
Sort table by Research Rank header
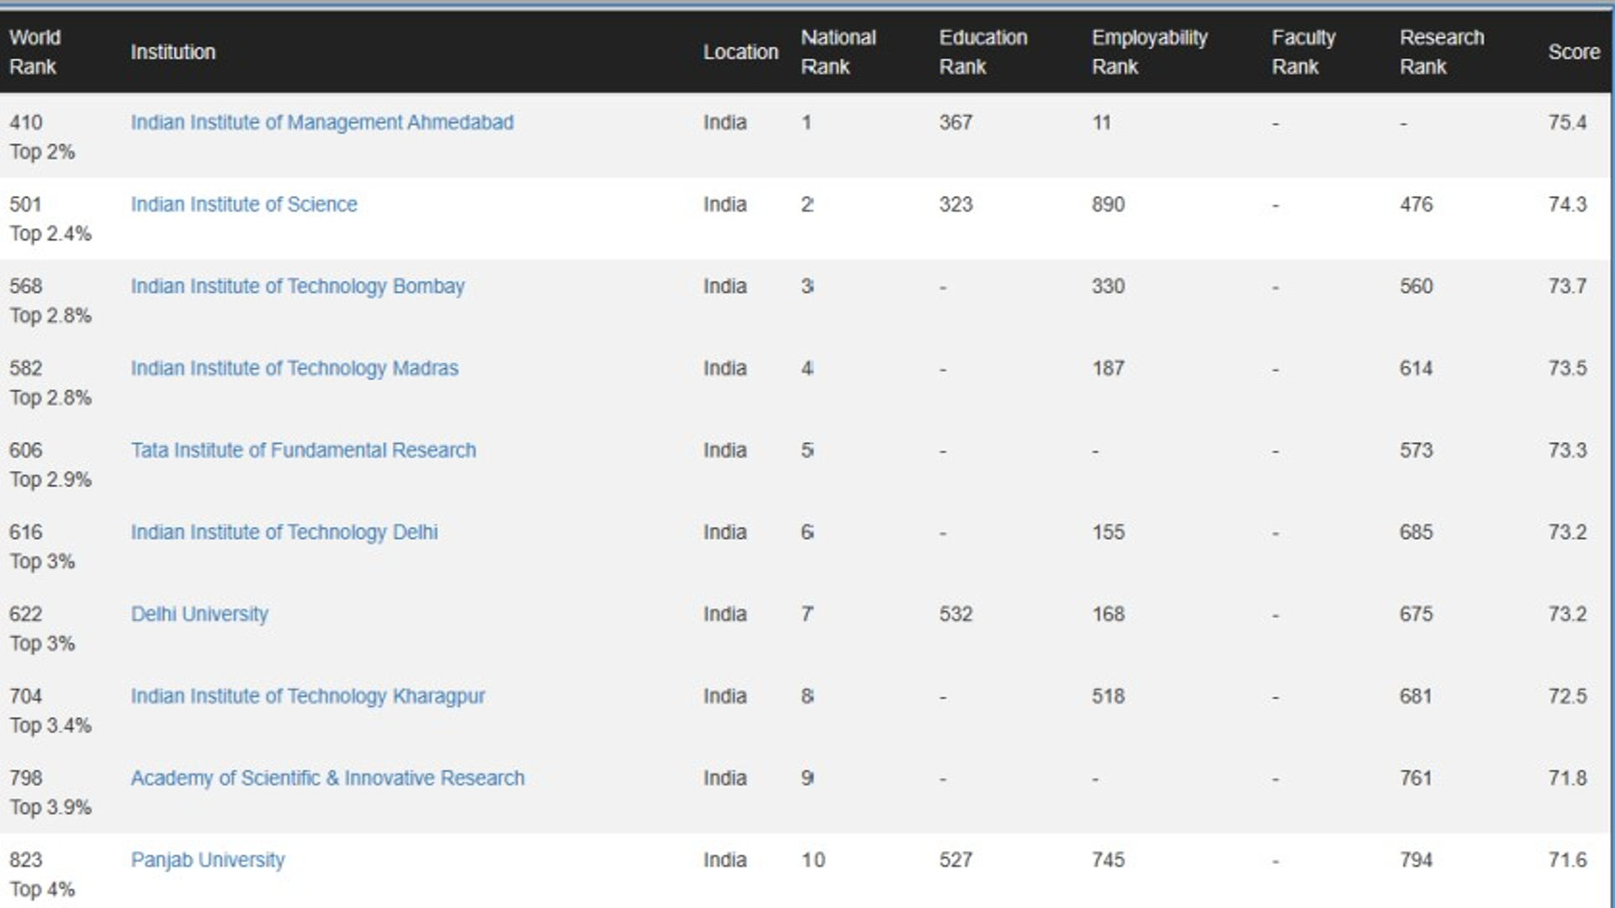[1441, 52]
